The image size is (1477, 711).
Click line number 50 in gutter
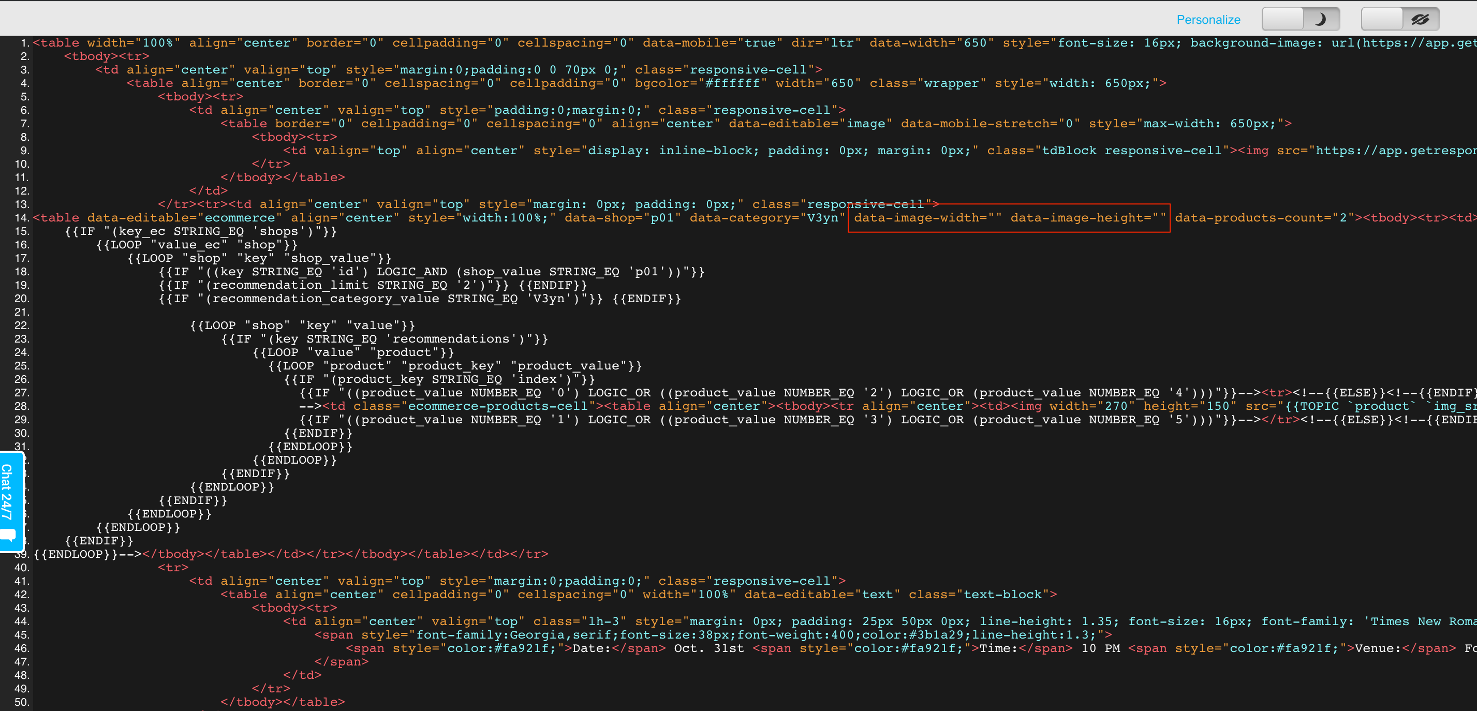22,702
